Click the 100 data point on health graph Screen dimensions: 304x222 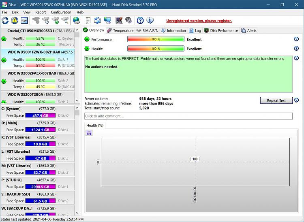195,162
